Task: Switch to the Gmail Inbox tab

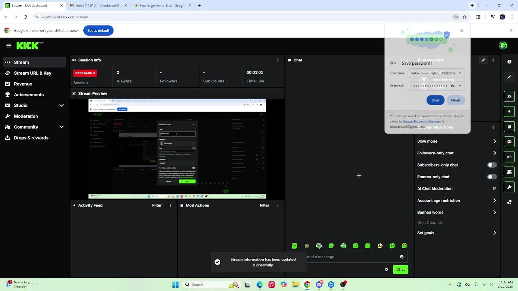Action: (98, 6)
